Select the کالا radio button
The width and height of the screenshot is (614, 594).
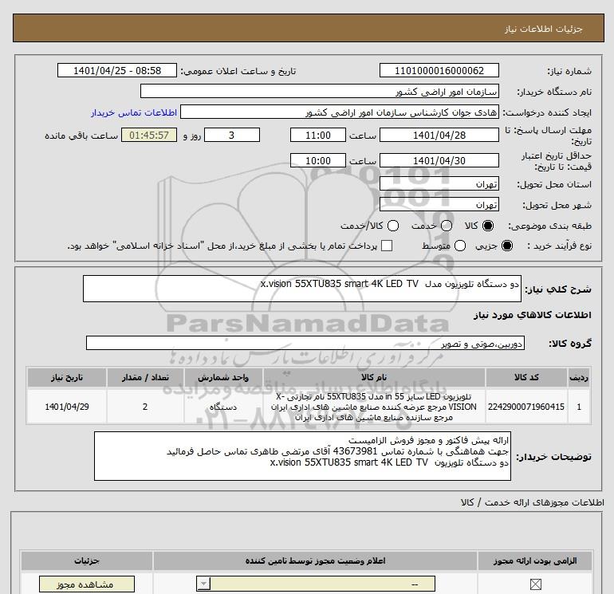[488, 226]
